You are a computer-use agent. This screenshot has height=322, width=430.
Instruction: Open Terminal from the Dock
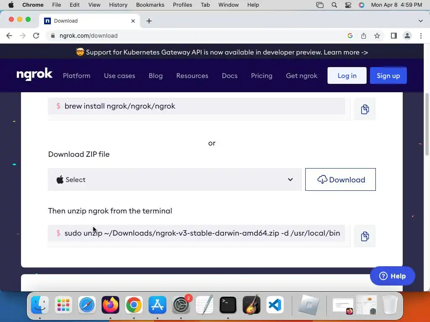(x=228, y=304)
